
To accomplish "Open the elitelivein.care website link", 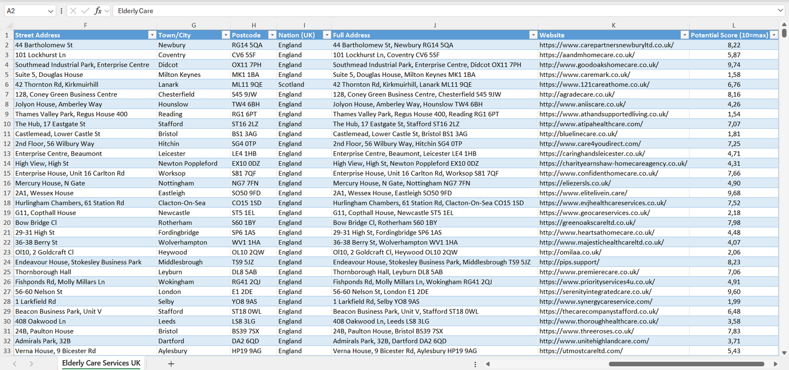I will (x=583, y=193).
